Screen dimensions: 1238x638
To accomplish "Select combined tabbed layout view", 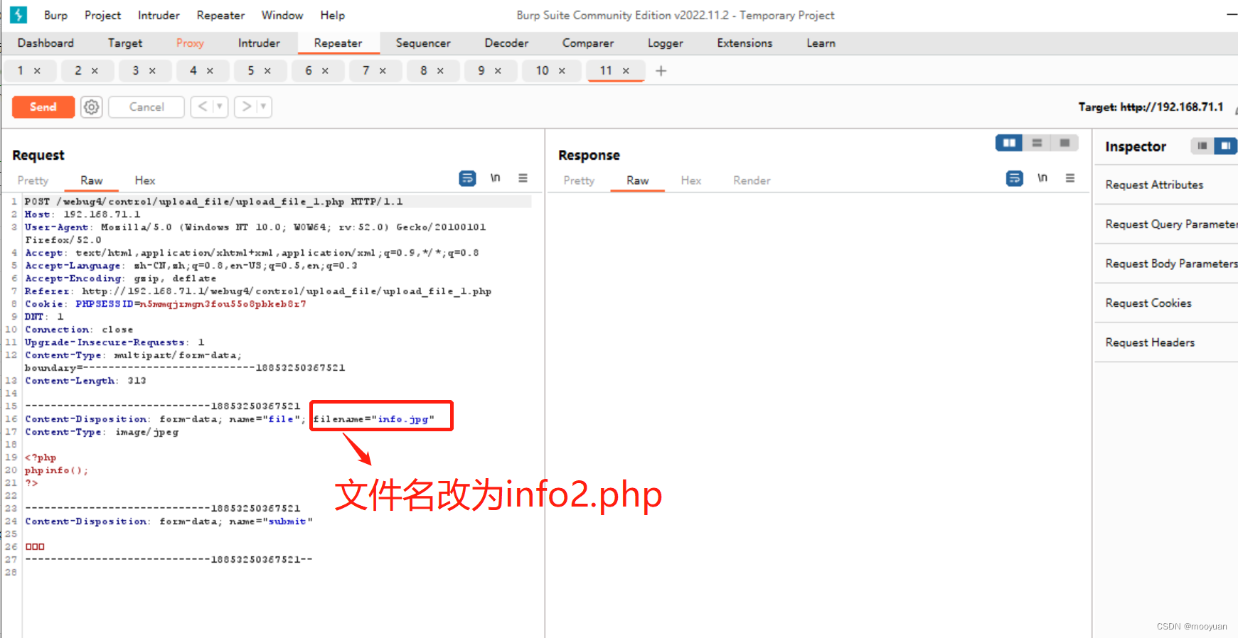I will (x=1064, y=143).
